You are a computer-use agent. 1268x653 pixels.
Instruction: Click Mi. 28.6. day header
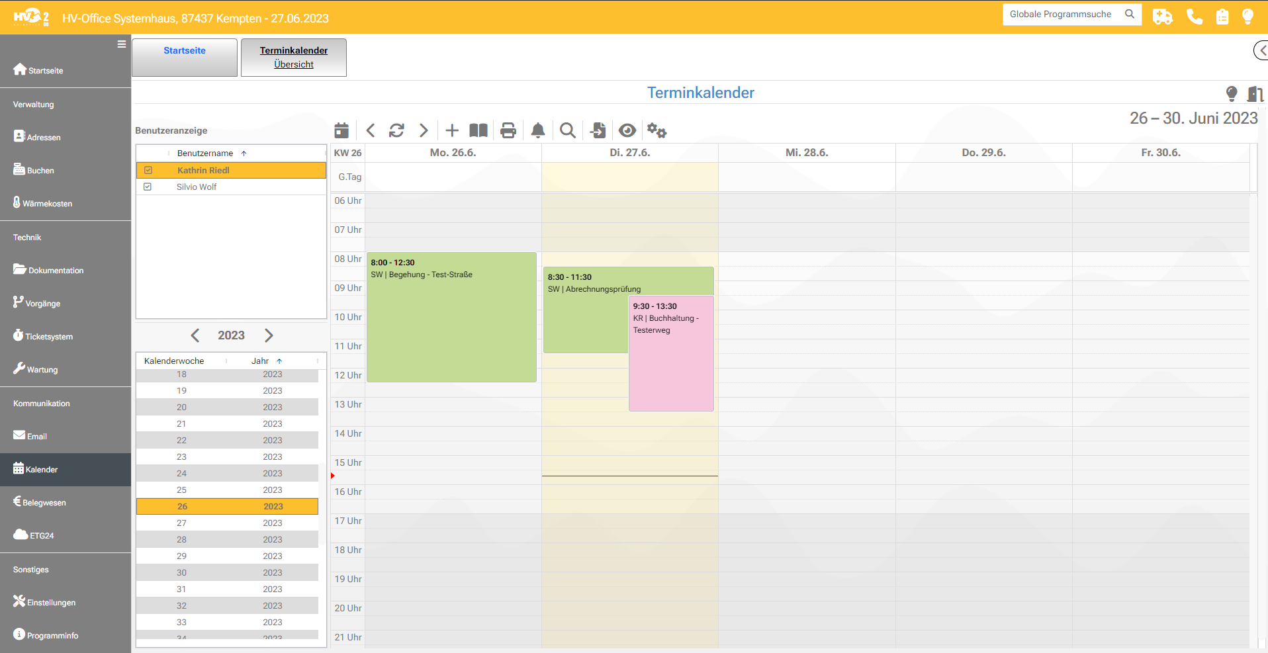pyautogui.click(x=807, y=152)
